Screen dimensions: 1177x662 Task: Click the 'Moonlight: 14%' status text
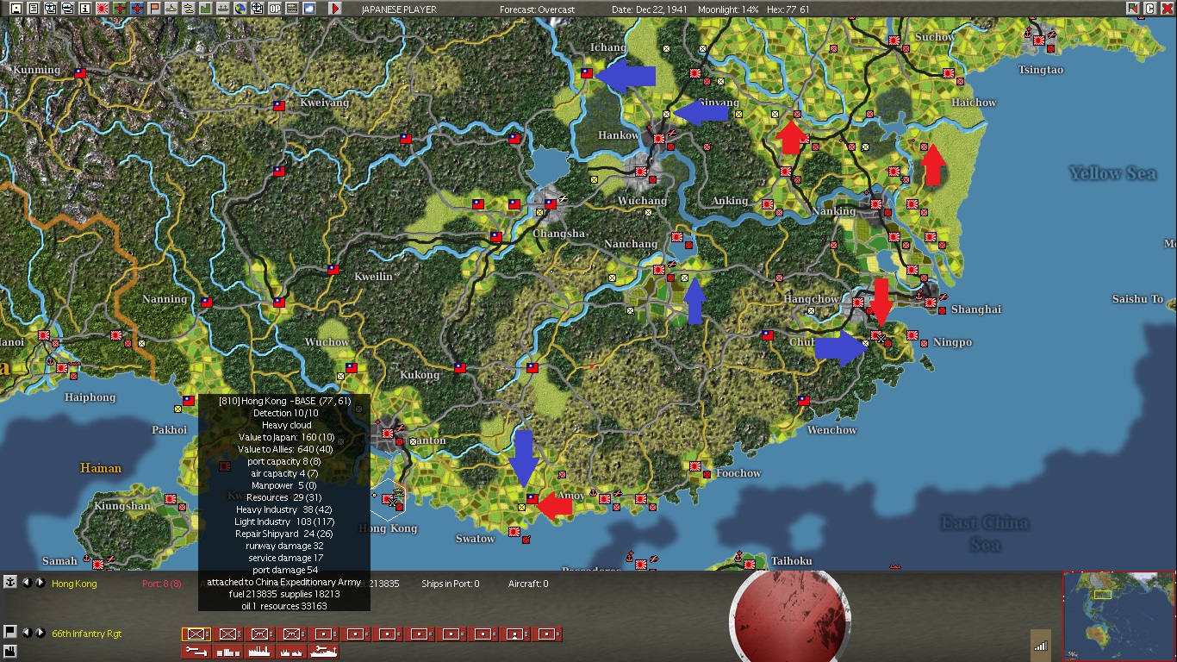tap(730, 9)
